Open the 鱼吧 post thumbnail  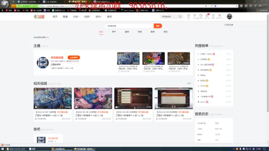click(41, 140)
